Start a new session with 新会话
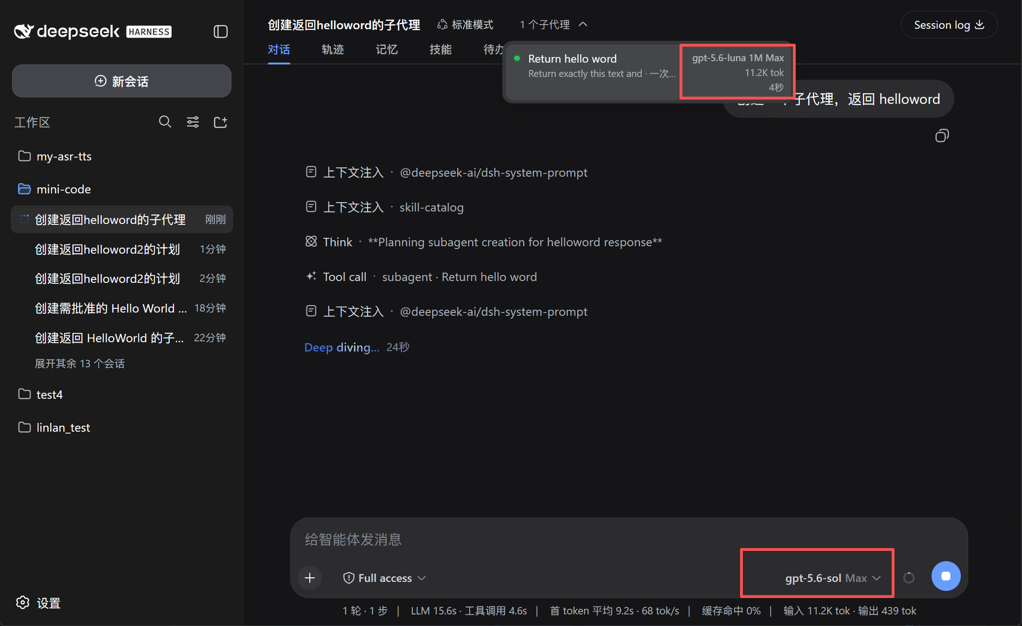Screen dimensions: 1022x626 [x=121, y=81]
